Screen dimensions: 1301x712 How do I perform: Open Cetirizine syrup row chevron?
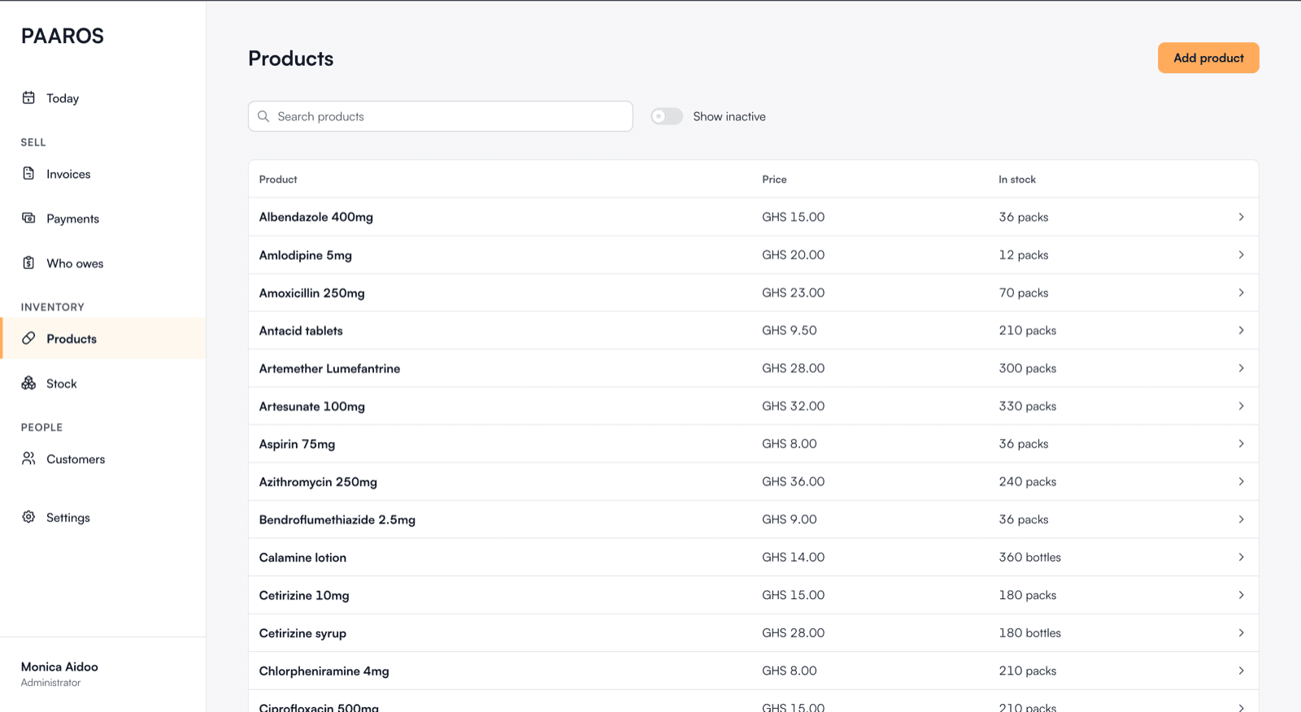click(1241, 633)
